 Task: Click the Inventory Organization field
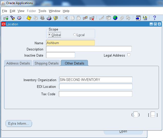pos(96,80)
